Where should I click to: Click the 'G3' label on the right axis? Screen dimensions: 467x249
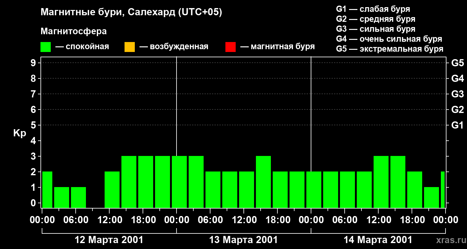[x=457, y=94]
